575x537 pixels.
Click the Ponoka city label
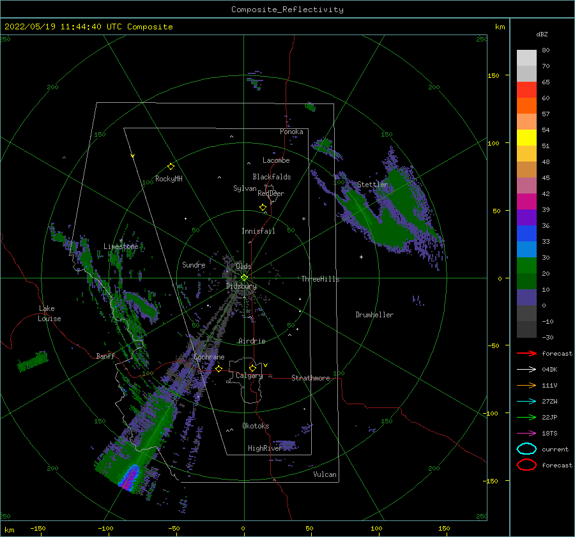click(x=291, y=132)
